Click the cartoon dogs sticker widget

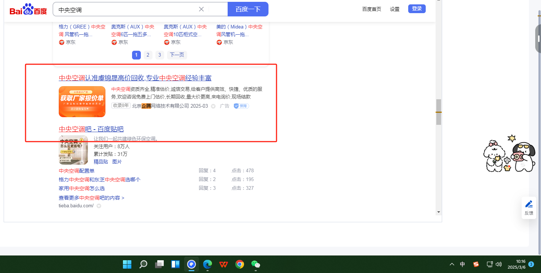point(509,154)
